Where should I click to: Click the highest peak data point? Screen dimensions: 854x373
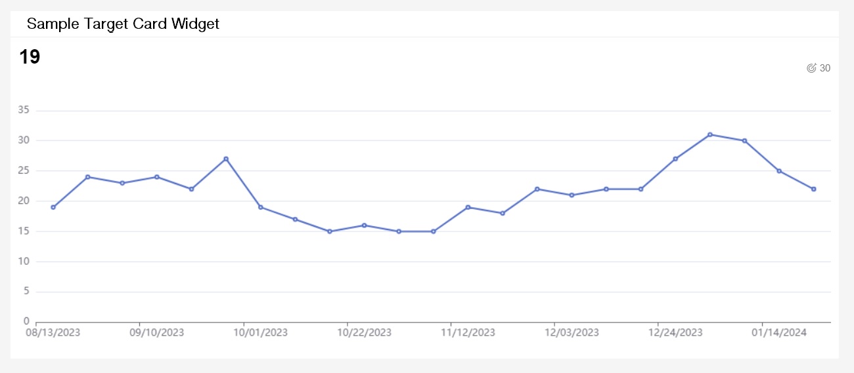pos(710,134)
